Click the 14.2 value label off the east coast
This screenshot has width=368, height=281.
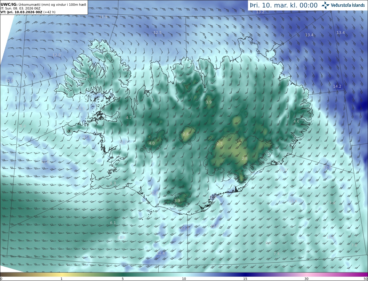(337, 86)
